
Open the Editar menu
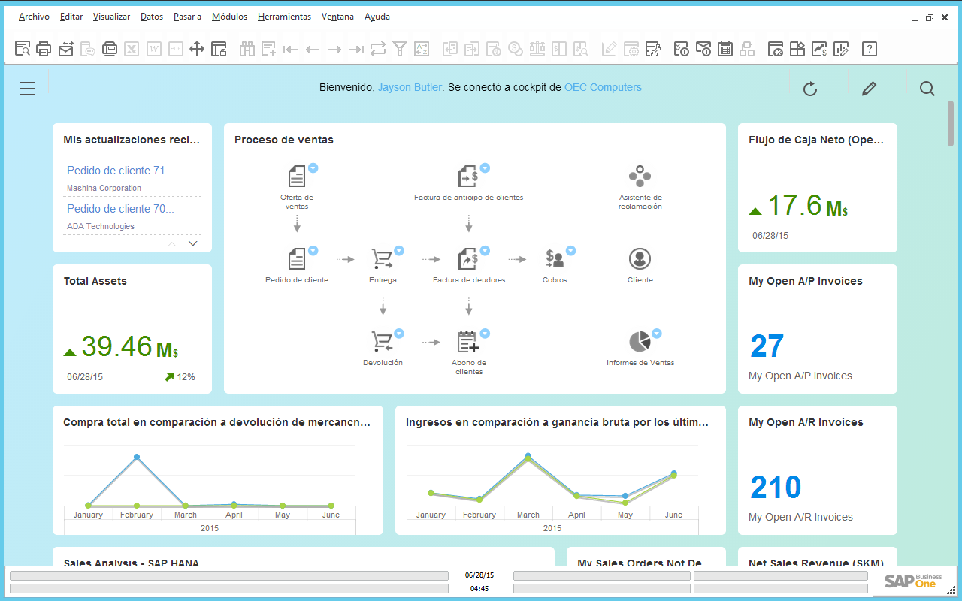tap(71, 17)
